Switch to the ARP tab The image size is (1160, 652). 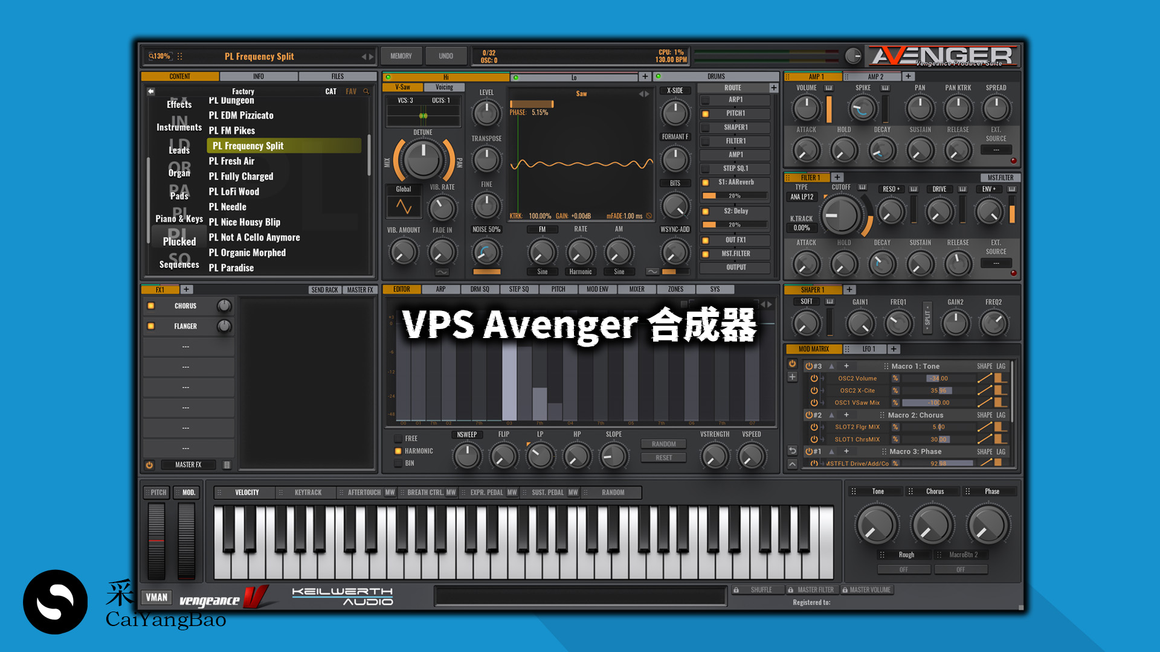coord(440,289)
